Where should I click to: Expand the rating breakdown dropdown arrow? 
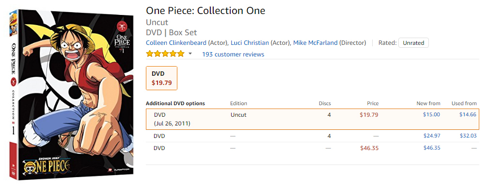(190, 54)
